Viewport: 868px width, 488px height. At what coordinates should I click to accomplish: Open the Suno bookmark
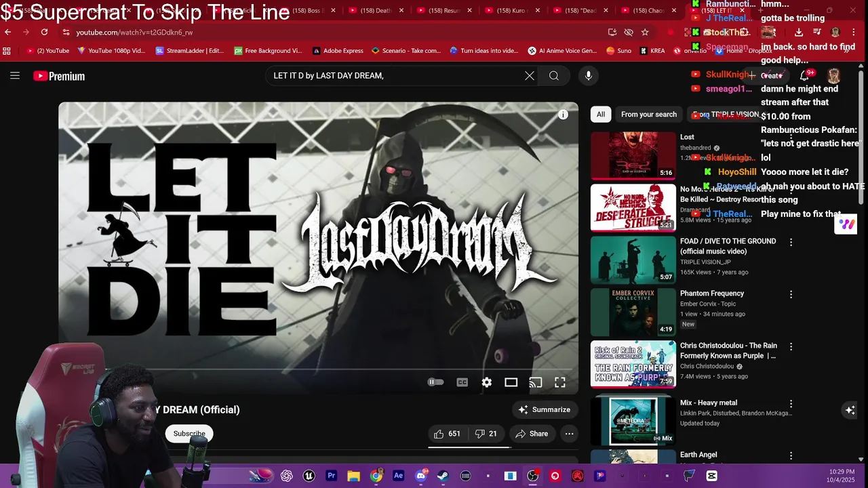(x=618, y=51)
